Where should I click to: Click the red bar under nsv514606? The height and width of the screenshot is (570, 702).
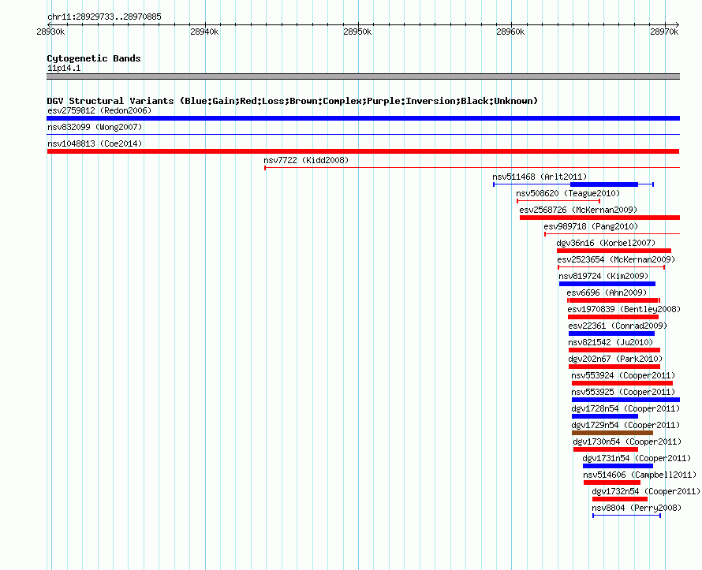[612, 482]
